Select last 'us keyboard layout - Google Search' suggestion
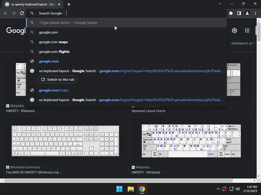 tap(126, 100)
